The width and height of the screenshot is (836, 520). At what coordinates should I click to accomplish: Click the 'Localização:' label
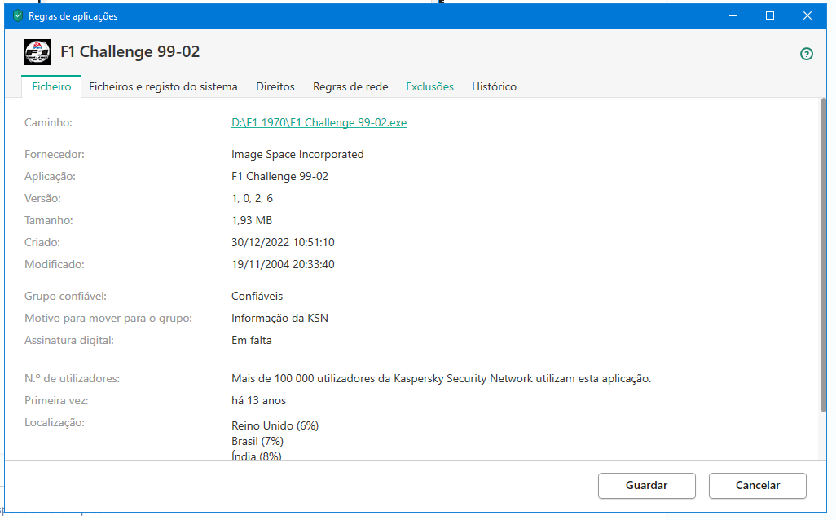55,422
